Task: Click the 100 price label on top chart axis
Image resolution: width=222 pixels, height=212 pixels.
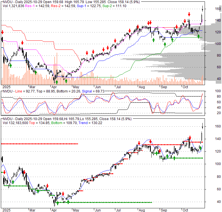Action: point(218,44)
